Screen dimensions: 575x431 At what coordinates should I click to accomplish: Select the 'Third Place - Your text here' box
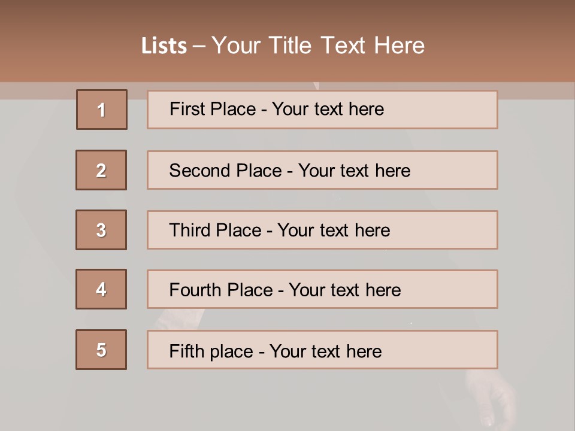tap(322, 230)
